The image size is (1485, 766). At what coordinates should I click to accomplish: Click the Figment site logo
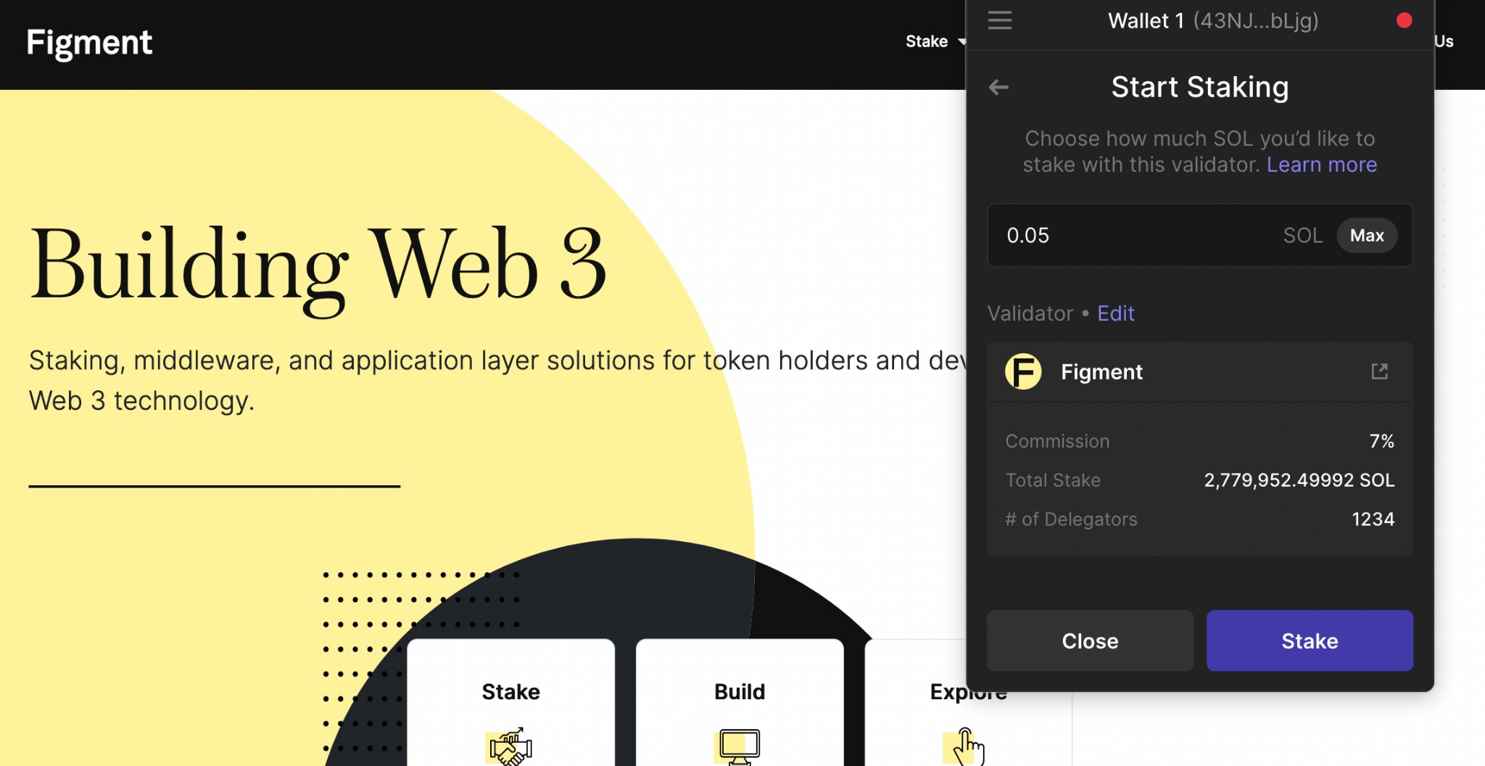point(89,43)
